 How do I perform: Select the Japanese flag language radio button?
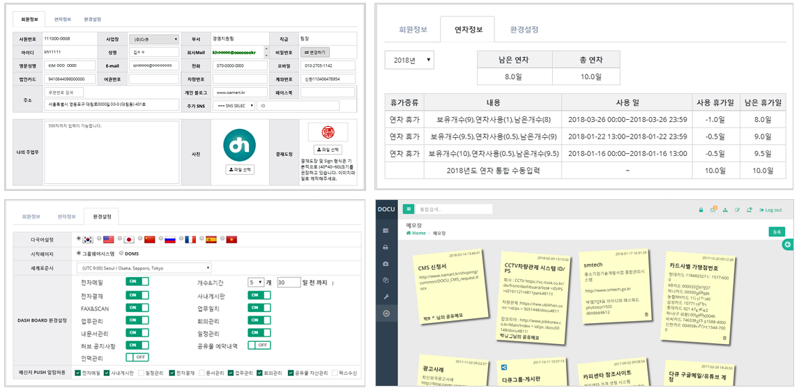(x=120, y=239)
